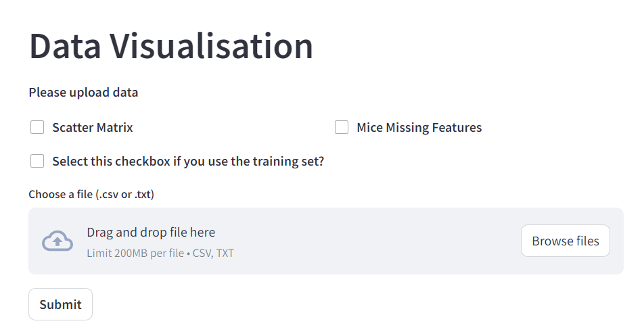Viewport: 644px width, 336px height.
Task: Click 'Select this checkbox if you use' label
Action: point(135,162)
